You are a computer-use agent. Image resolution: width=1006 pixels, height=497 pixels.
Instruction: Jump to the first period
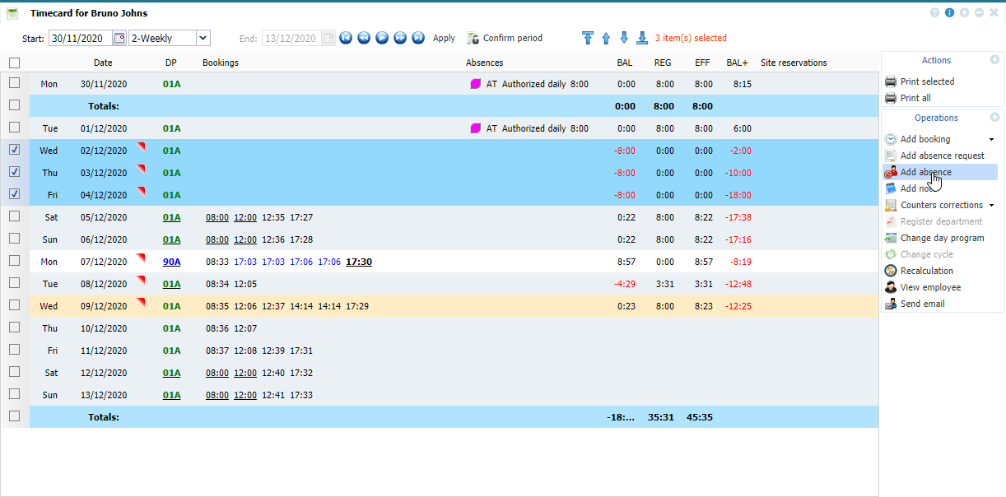tap(346, 38)
